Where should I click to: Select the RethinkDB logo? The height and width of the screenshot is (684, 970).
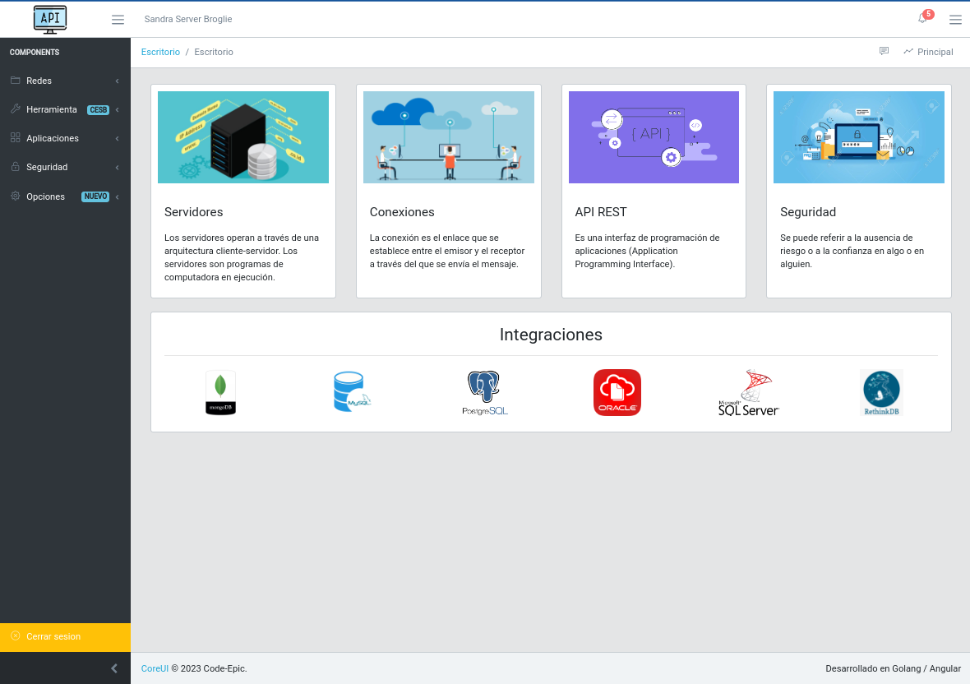click(x=881, y=393)
